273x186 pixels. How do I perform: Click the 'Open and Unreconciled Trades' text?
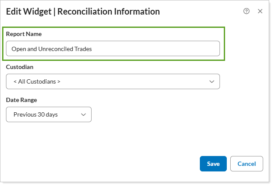click(x=52, y=49)
